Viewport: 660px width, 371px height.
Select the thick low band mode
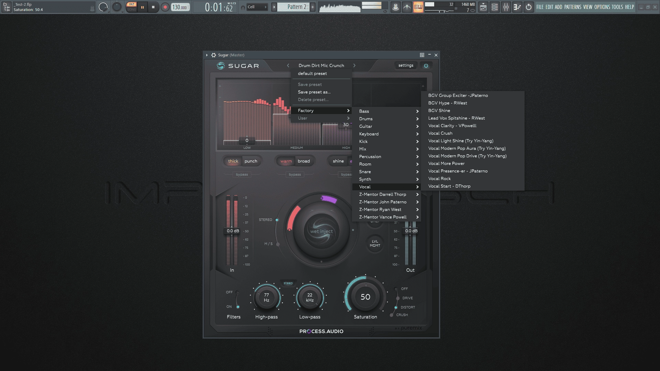point(233,161)
